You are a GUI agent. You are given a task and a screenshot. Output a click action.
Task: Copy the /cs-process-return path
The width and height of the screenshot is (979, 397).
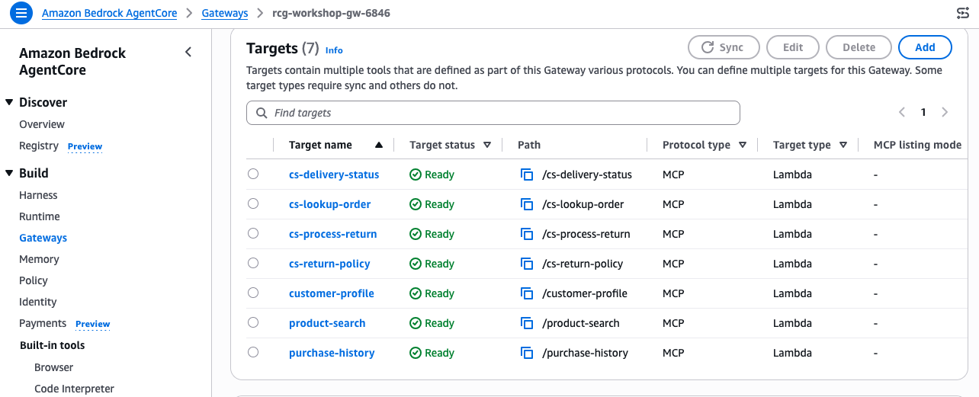click(x=526, y=234)
